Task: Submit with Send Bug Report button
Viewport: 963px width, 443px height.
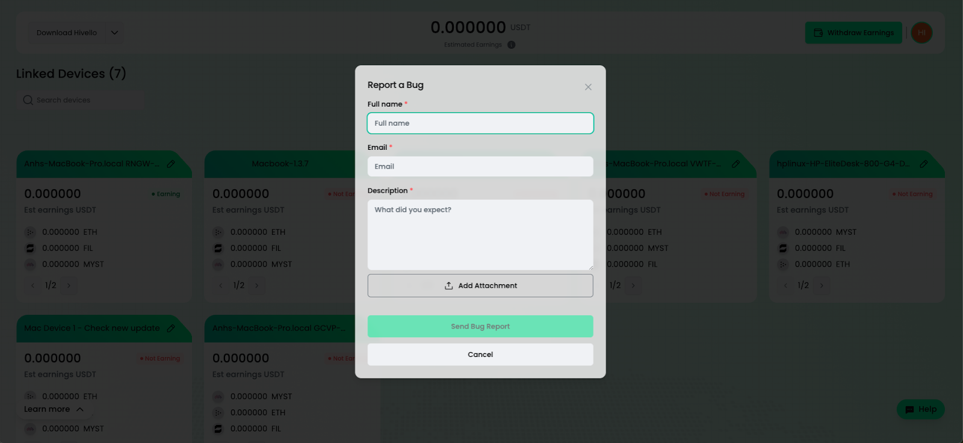Action: pyautogui.click(x=480, y=326)
